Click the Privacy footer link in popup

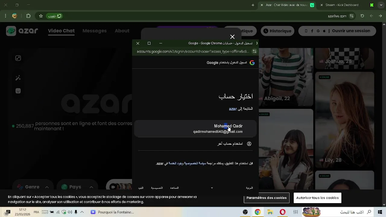(157, 188)
